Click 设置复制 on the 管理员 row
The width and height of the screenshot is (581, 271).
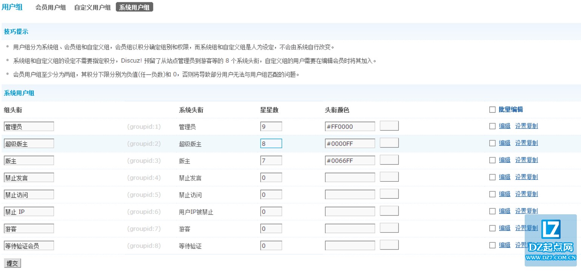pyautogui.click(x=526, y=126)
